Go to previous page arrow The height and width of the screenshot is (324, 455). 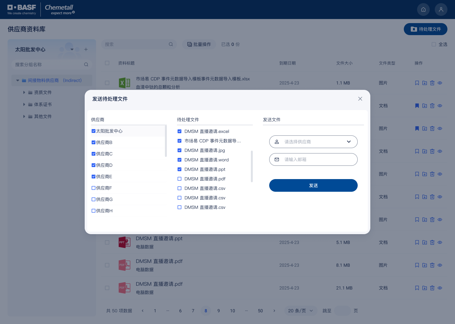pos(143,311)
